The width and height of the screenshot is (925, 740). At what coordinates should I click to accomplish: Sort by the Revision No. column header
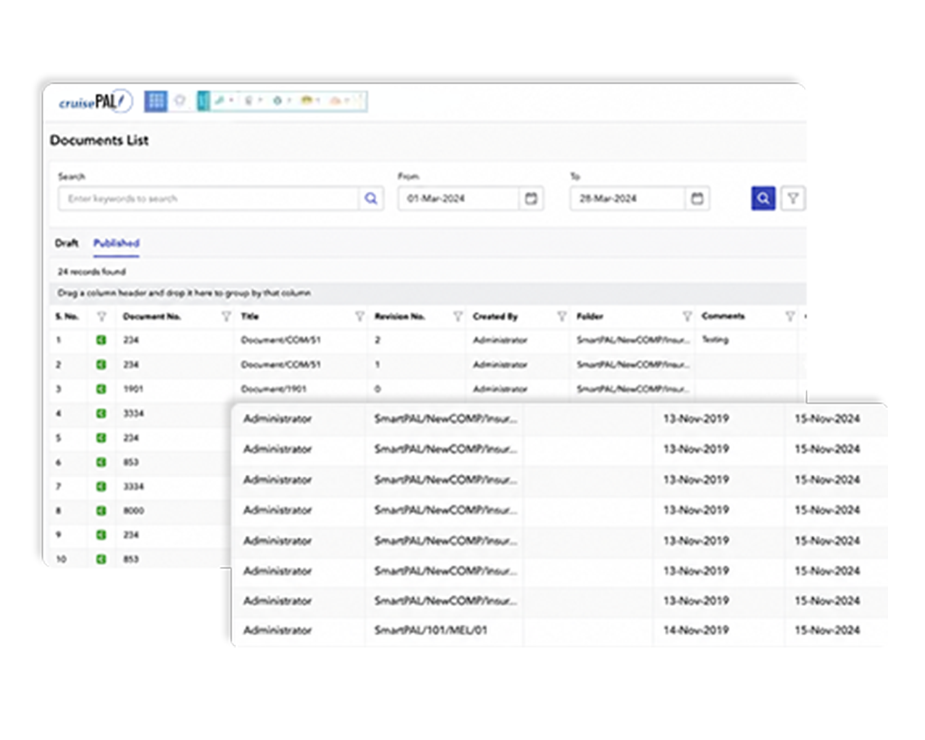(x=400, y=316)
